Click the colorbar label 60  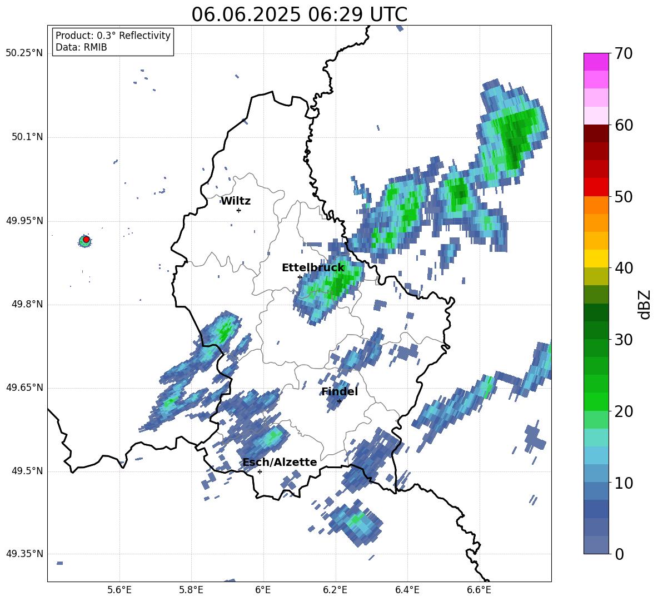tap(624, 125)
